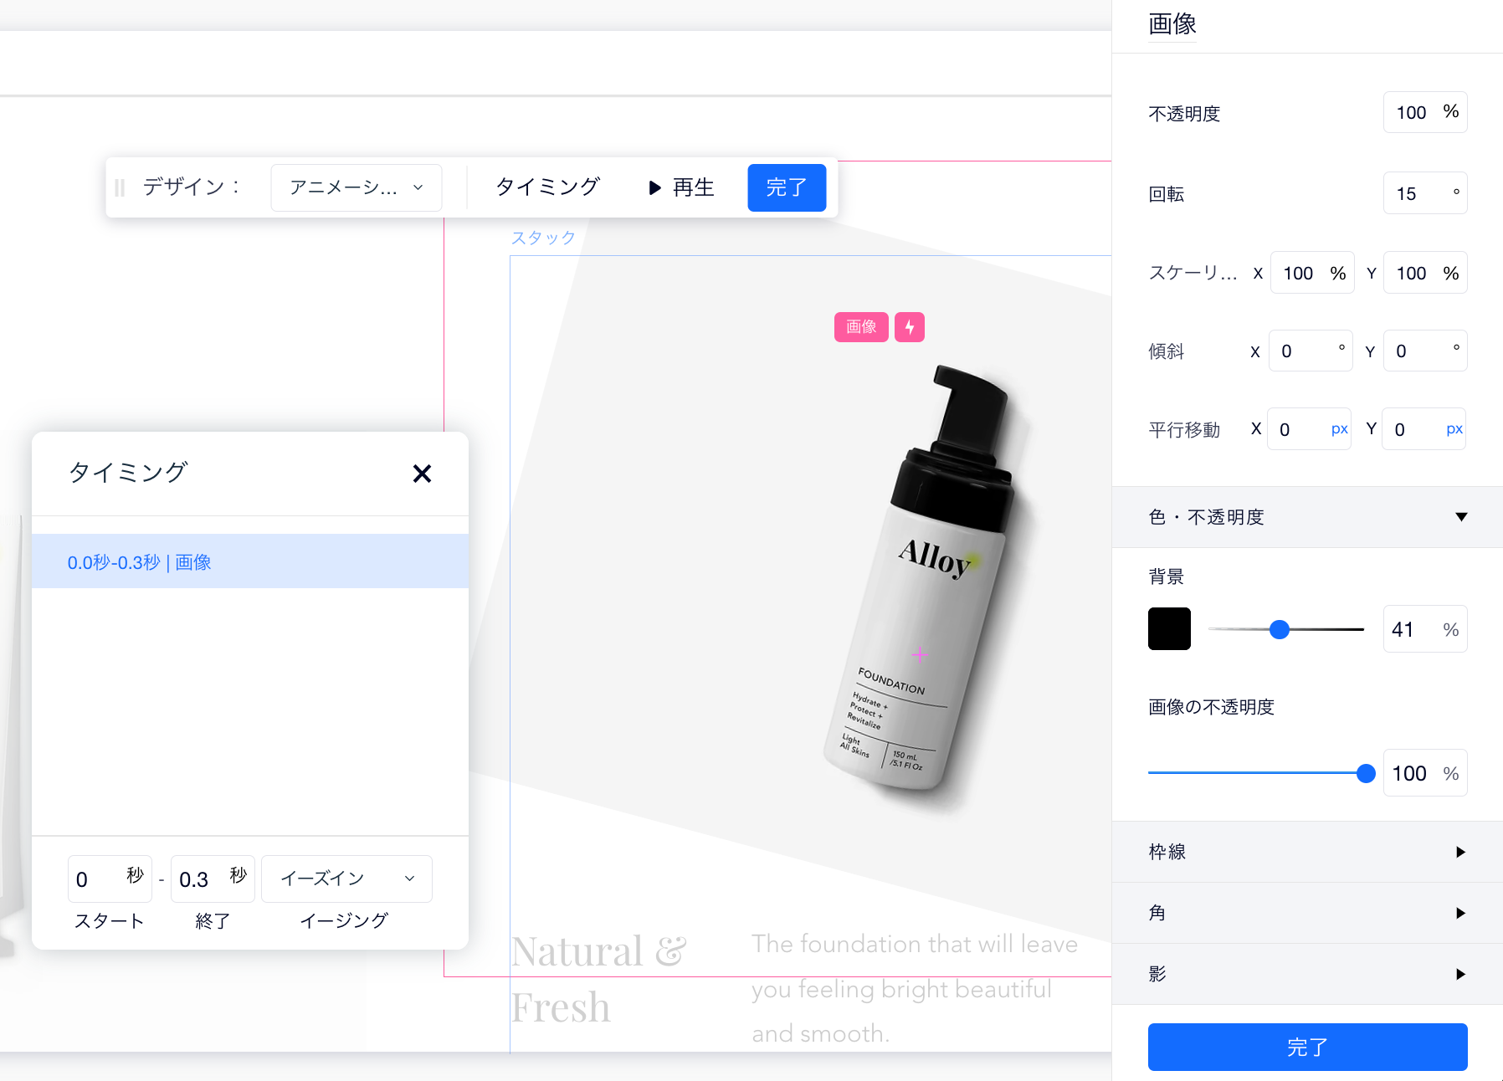Edit the スケーリング X percentage field
This screenshot has height=1081, width=1503.
click(x=1312, y=273)
